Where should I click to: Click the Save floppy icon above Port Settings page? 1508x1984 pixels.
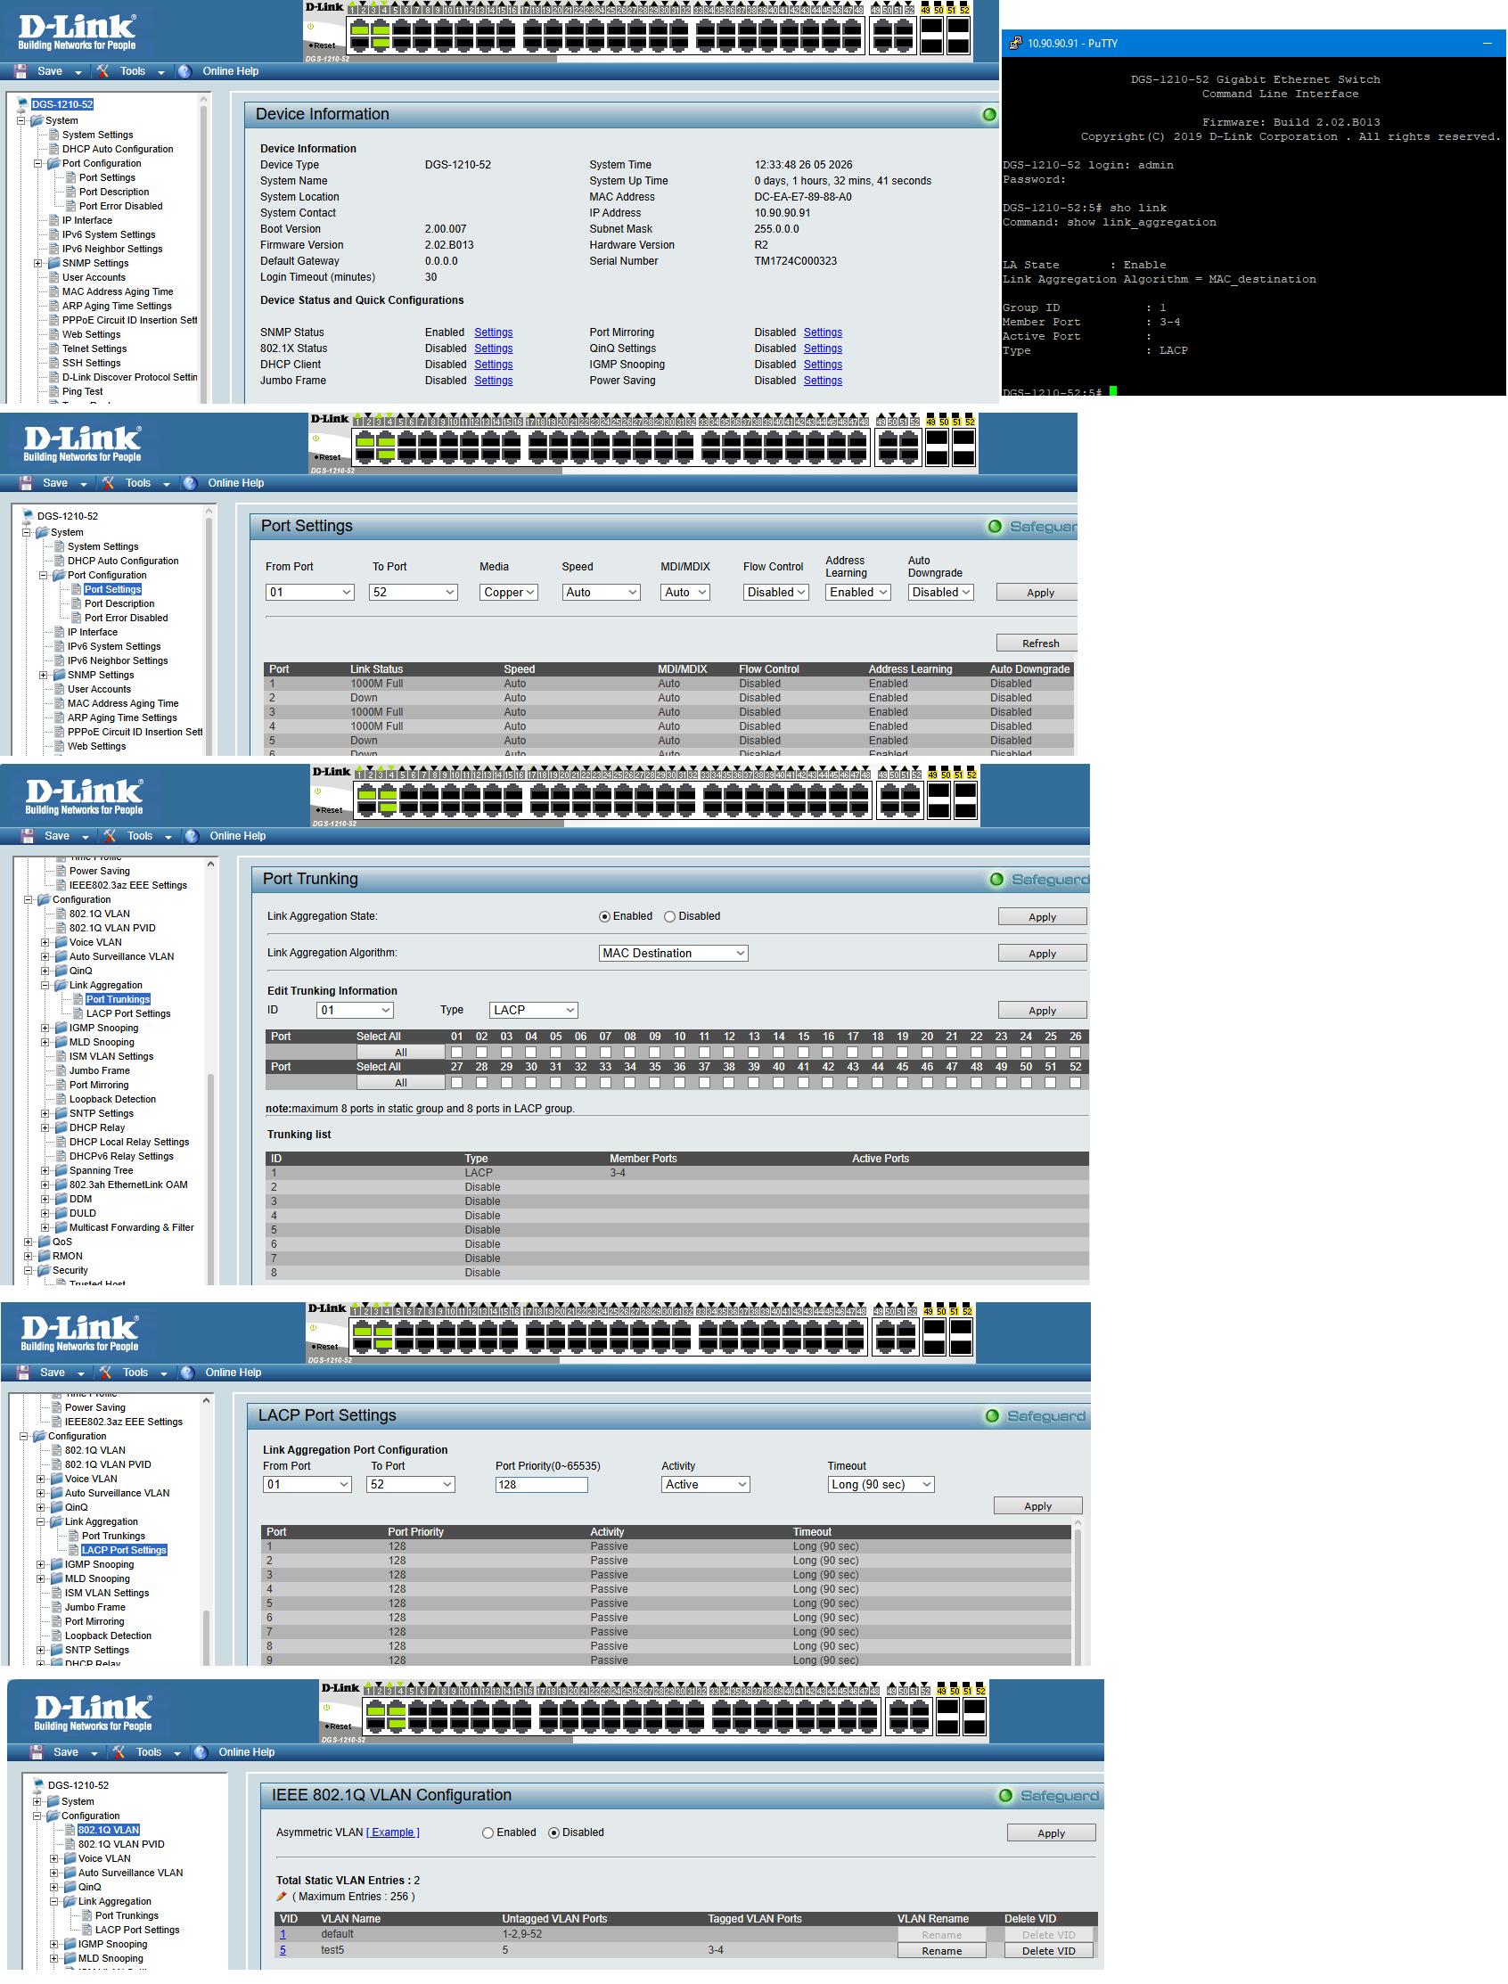point(26,484)
